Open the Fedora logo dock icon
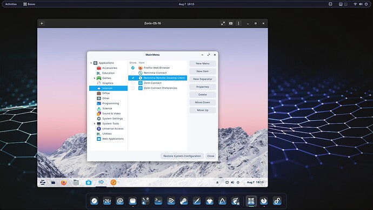This screenshot has width=373, height=210. pos(277,201)
